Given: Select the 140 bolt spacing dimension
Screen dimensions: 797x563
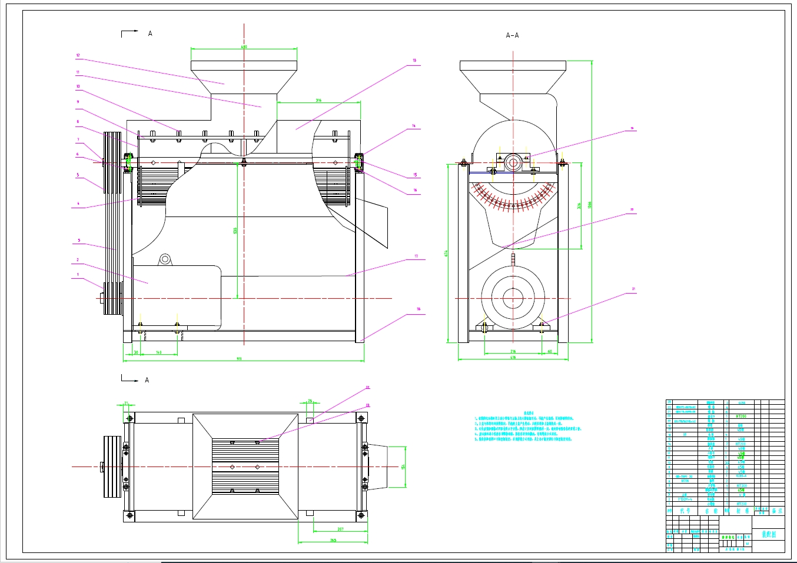Looking at the screenshot, I should 158,352.
